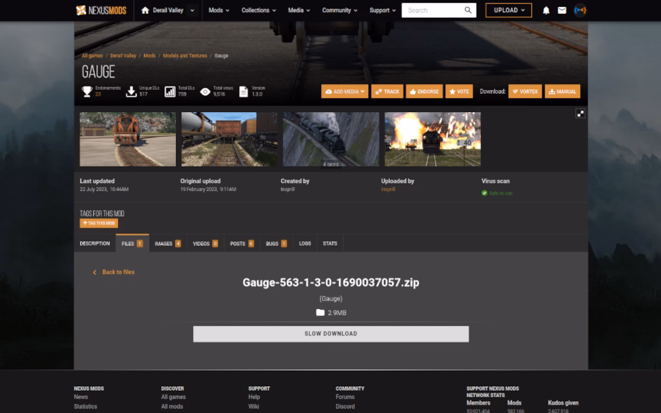Open the steam locomotive thumbnail
Screen dimensions: 661x413
tap(331, 139)
